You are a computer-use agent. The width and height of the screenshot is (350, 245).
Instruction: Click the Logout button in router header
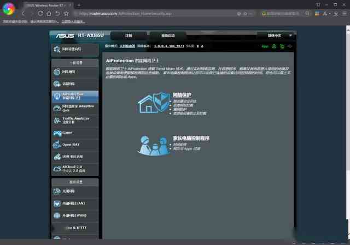pos(129,35)
